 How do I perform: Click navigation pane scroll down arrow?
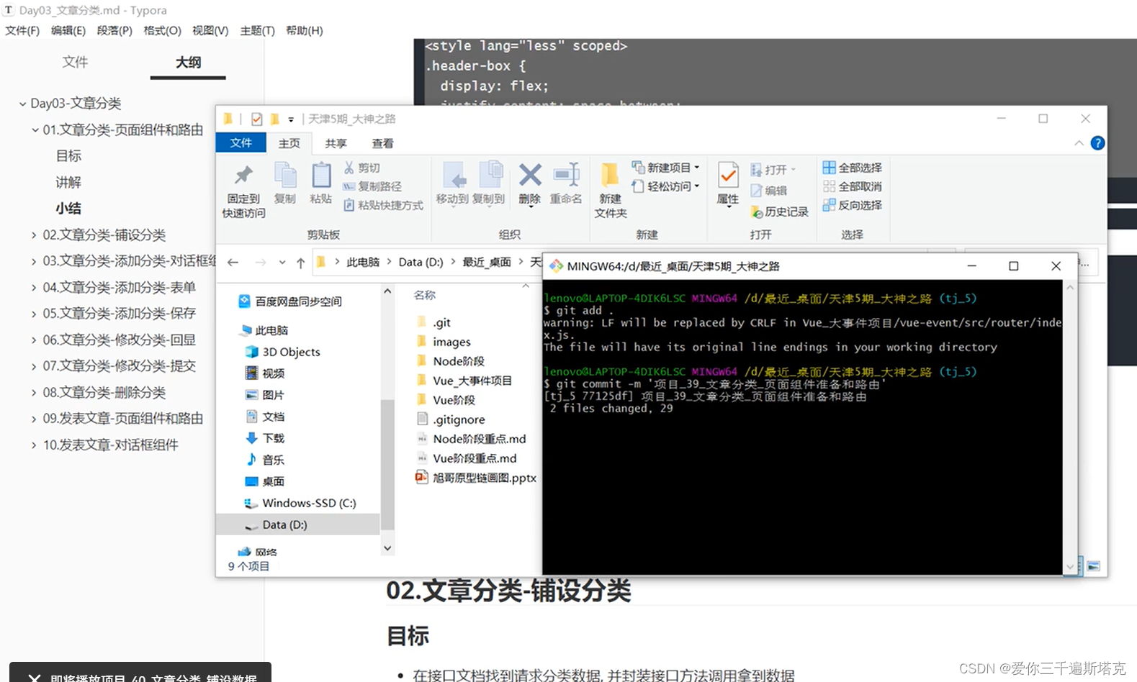387,548
